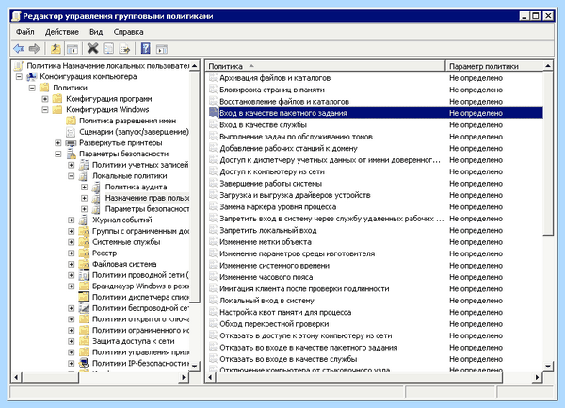Click the tree pane's scroll right arrow
565x408 pixels.
[184, 377]
